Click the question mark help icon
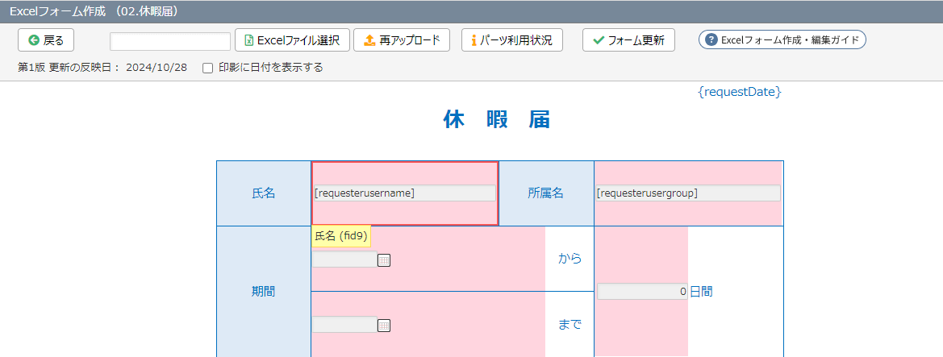943x357 pixels. click(x=711, y=39)
